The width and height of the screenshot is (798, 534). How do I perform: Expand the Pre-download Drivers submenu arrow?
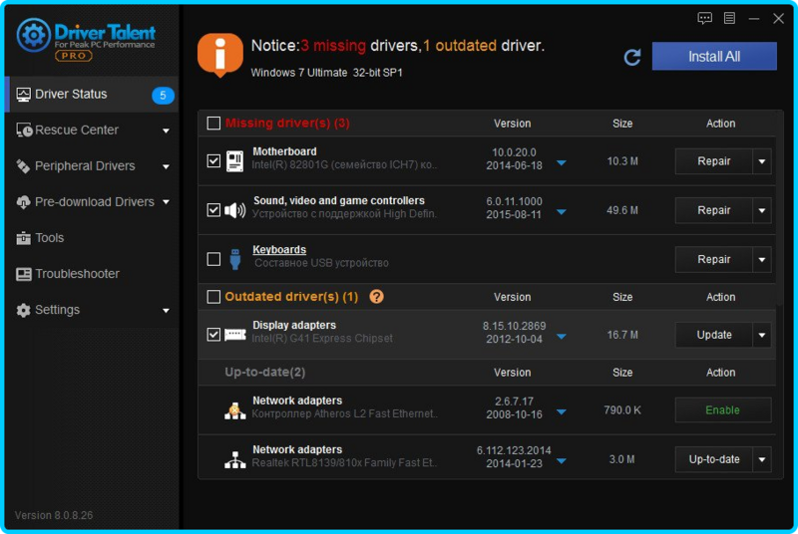click(166, 202)
